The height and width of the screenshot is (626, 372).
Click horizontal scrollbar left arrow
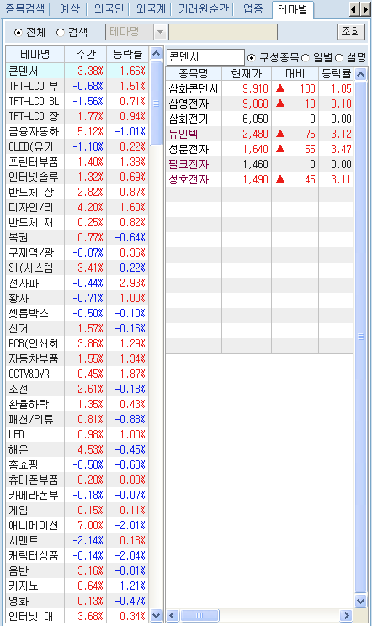pyautogui.click(x=173, y=615)
